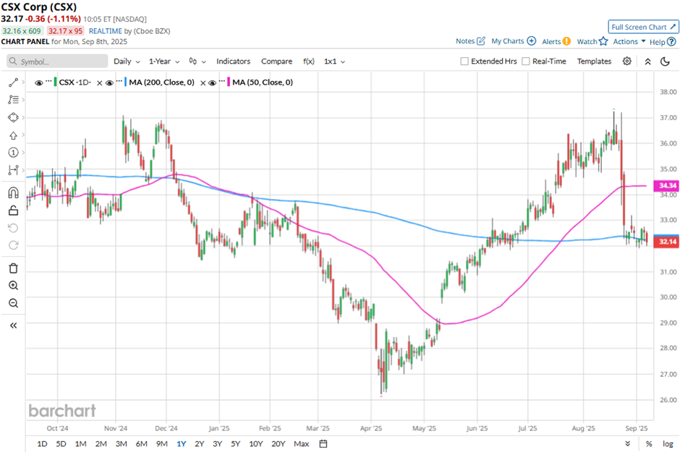Remove the CSX 1D series with X
This screenshot has width=680, height=455.
(99, 83)
